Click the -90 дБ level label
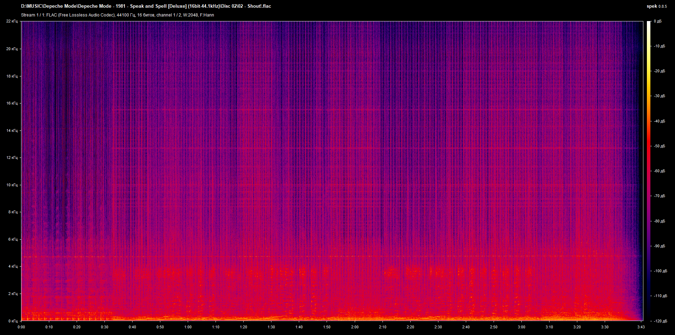This screenshot has width=675, height=335. pos(659,246)
